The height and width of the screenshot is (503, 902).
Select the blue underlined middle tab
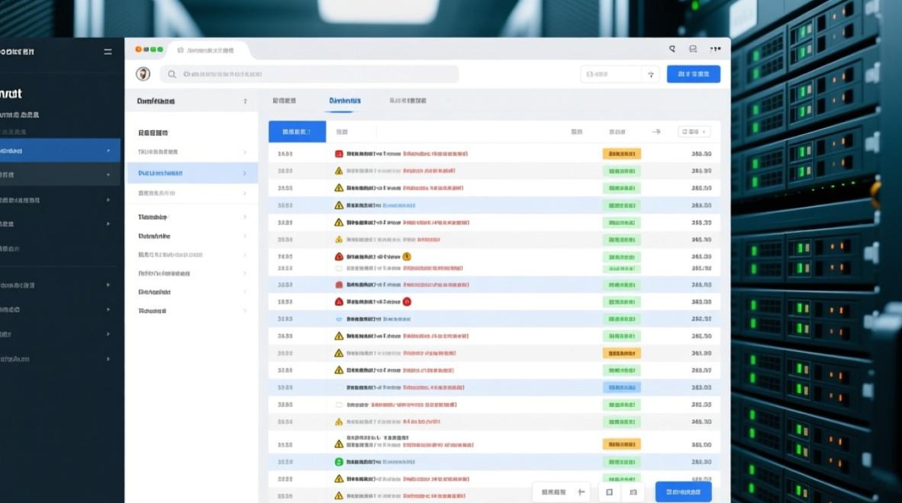[x=345, y=101]
